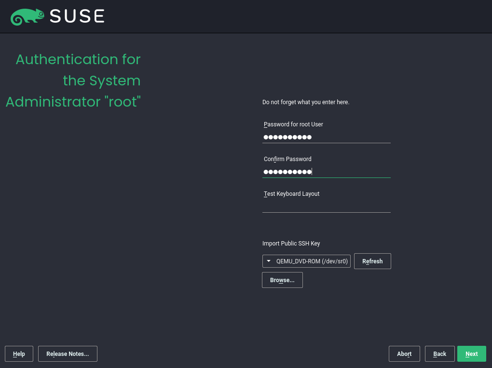Image resolution: width=492 pixels, height=368 pixels.
Task: Go Back to the previous step
Action: (x=439, y=354)
